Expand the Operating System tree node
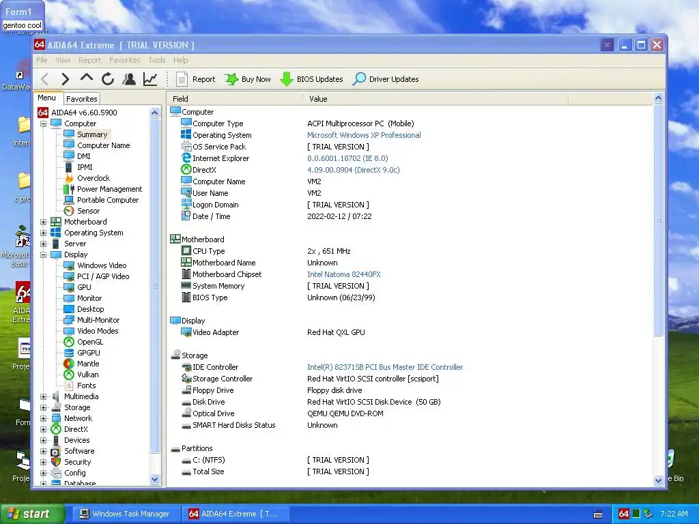The image size is (699, 524). pyautogui.click(x=43, y=233)
